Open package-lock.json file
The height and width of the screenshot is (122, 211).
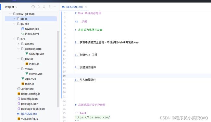point(33,109)
